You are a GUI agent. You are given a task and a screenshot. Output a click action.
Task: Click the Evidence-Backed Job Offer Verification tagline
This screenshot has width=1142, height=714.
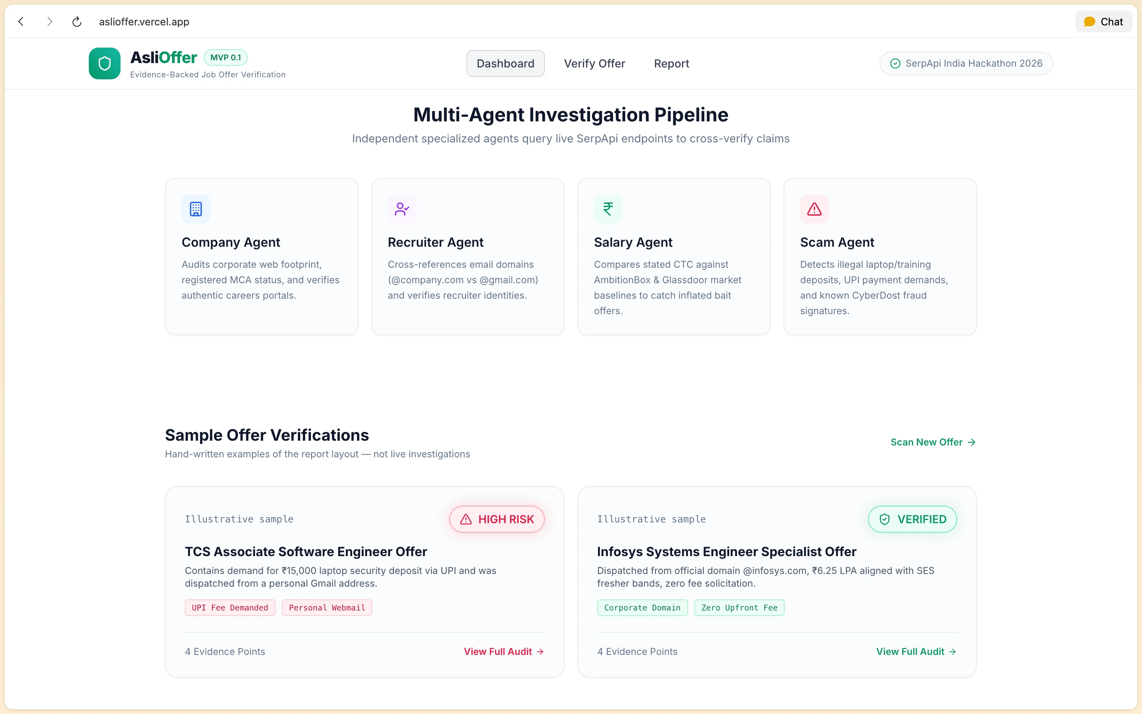(208, 75)
